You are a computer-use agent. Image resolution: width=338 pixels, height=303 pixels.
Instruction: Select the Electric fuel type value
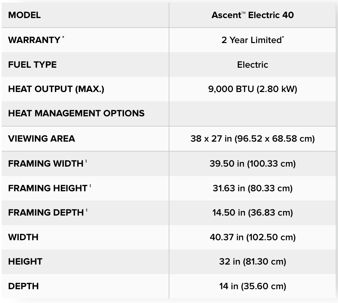point(253,65)
